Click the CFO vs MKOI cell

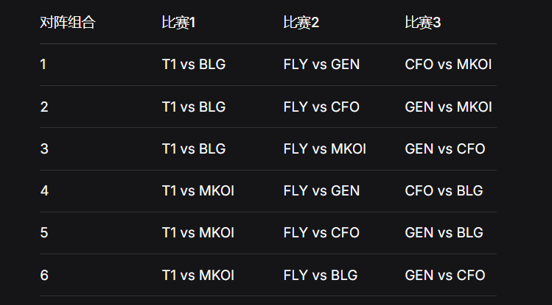pyautogui.click(x=448, y=65)
